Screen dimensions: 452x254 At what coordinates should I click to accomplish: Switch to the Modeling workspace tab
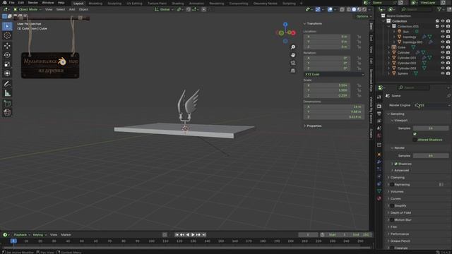[x=95, y=4]
